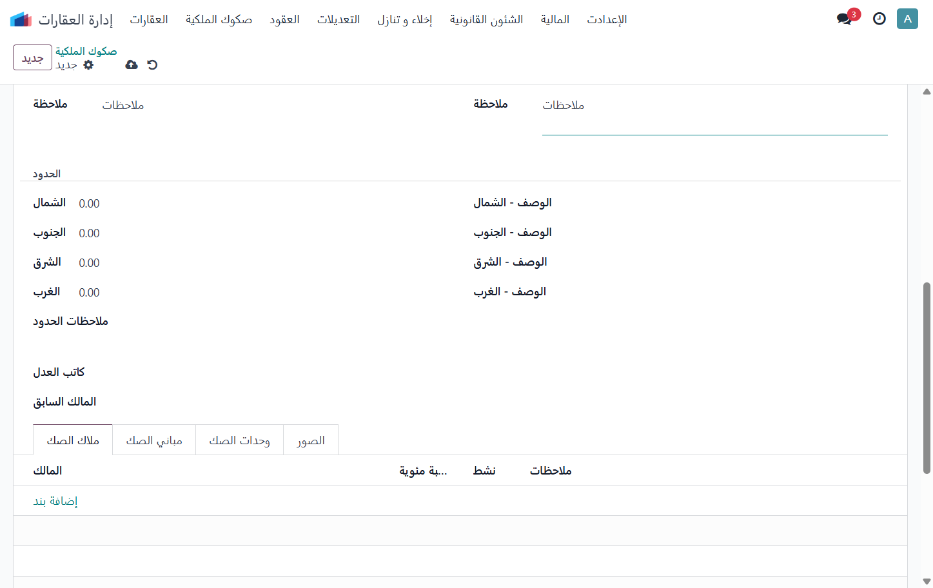Switch to the وحدات الصك tab

(x=239, y=440)
